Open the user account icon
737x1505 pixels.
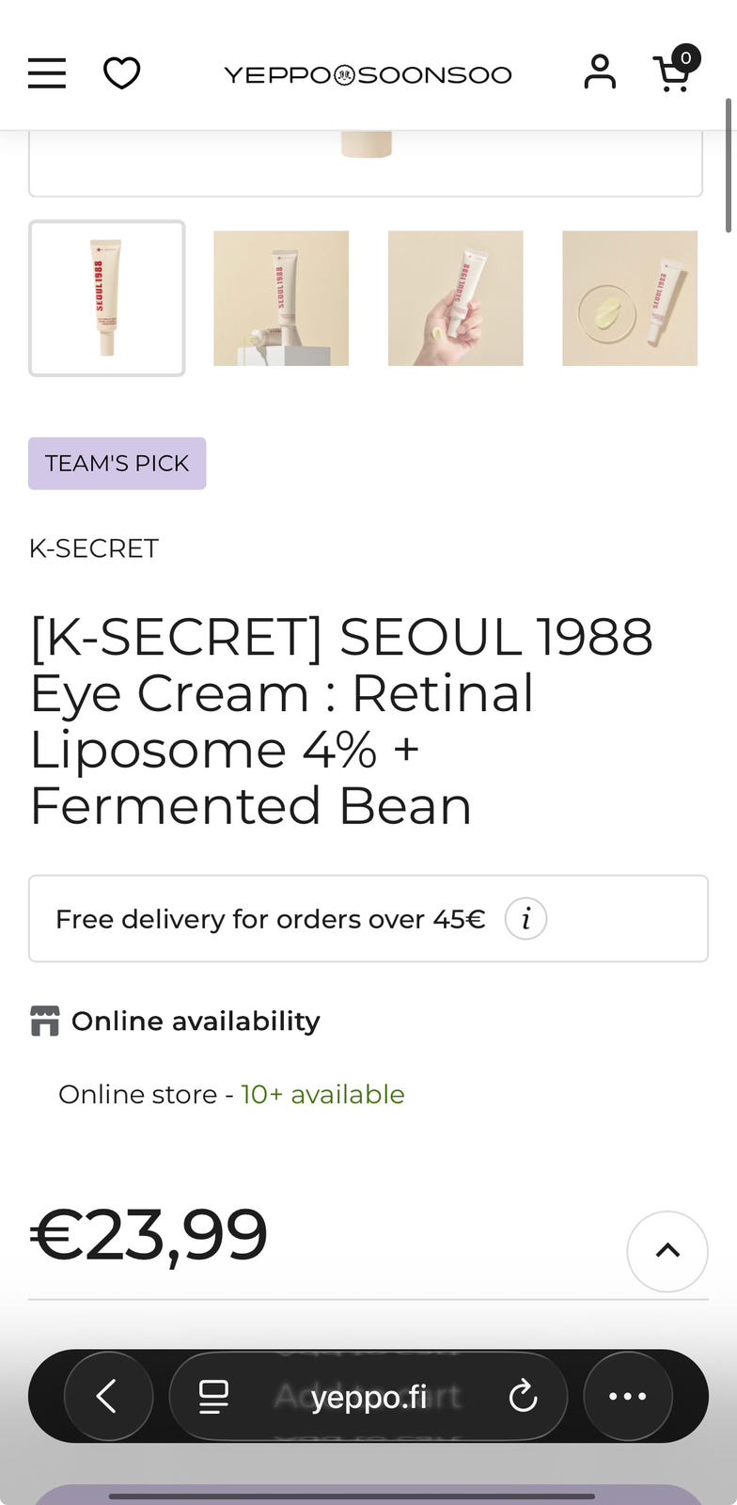coord(600,72)
